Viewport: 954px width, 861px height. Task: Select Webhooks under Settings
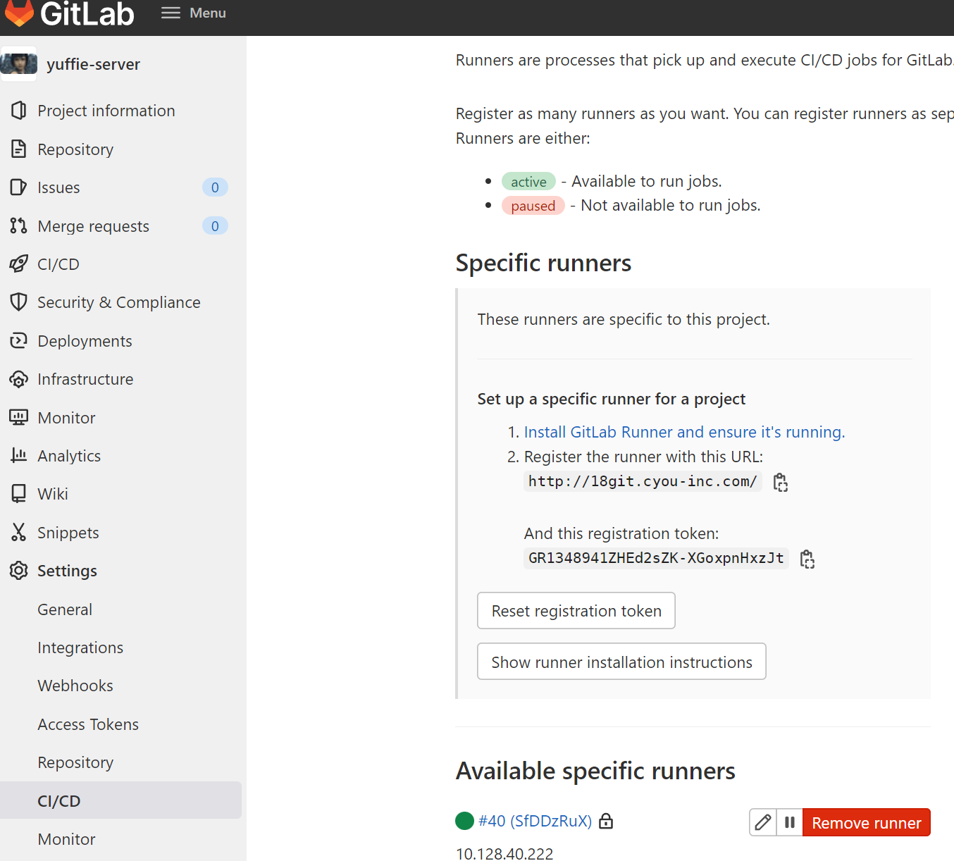(75, 686)
